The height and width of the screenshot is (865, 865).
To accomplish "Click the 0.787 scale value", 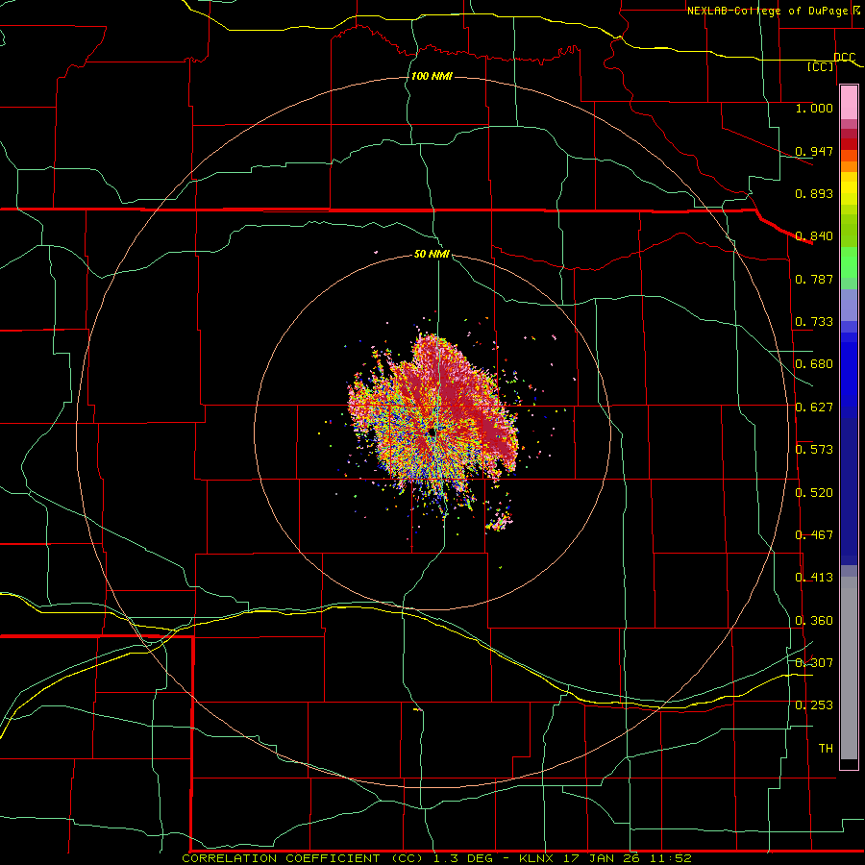I will coord(814,279).
